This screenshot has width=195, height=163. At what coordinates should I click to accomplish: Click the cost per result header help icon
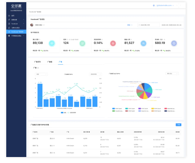pos(164,132)
